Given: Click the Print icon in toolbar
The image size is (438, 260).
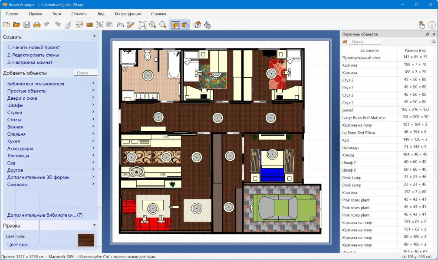Looking at the screenshot, I should pyautogui.click(x=37, y=25).
